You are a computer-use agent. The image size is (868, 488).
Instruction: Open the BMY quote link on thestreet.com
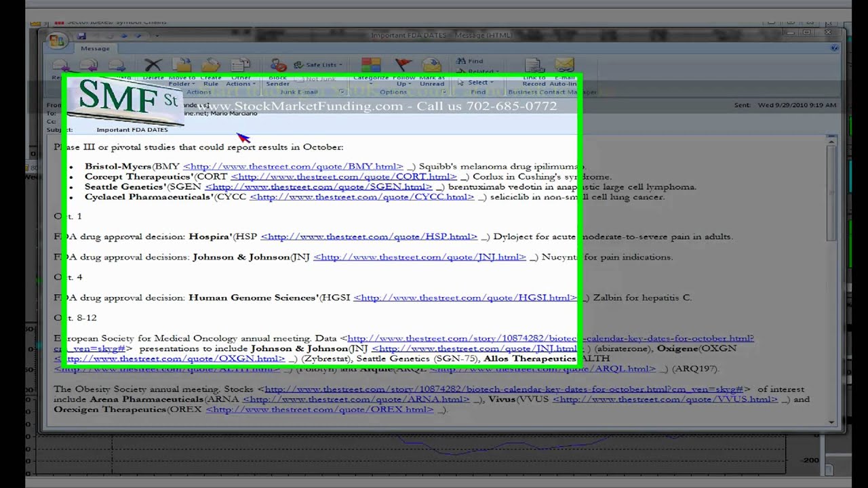(293, 166)
